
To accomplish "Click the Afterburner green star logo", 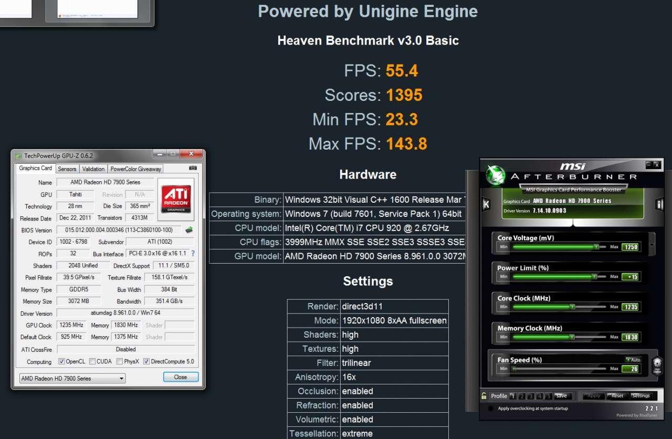I will pos(495,175).
